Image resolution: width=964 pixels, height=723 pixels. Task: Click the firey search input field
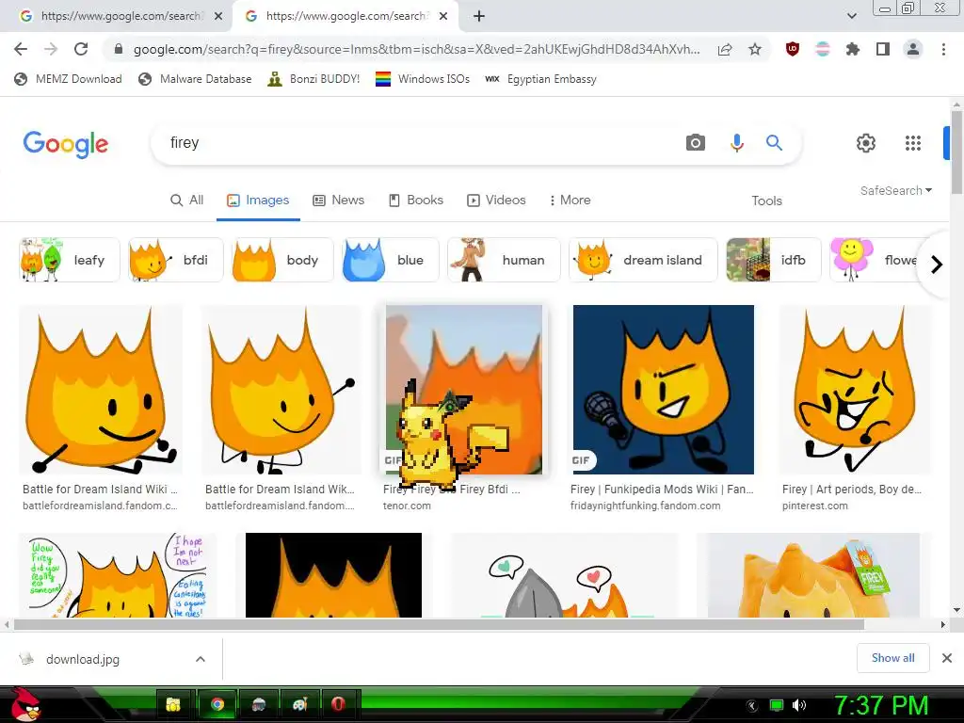pos(418,143)
